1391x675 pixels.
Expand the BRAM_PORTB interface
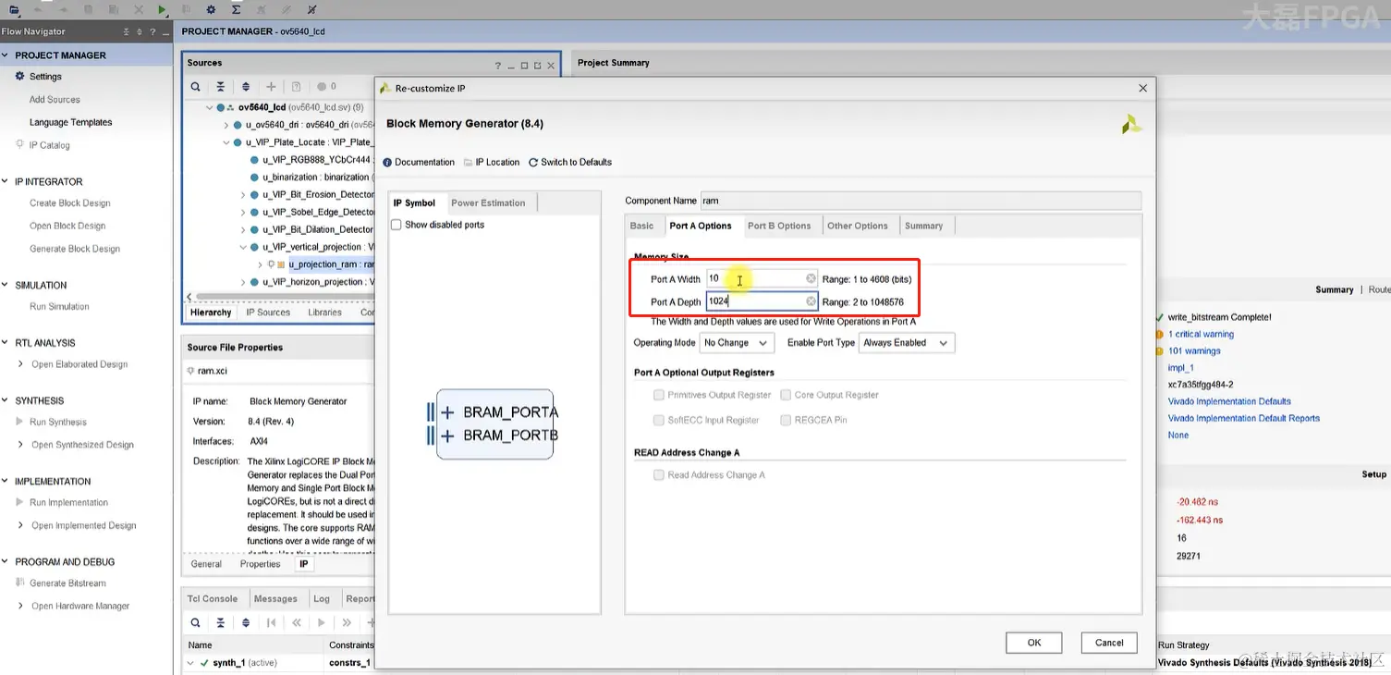click(x=447, y=436)
